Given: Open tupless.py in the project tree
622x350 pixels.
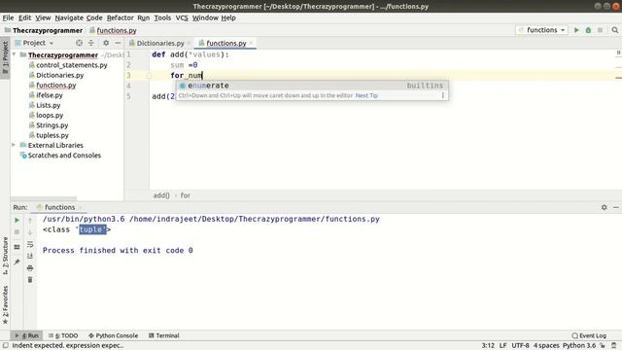Looking at the screenshot, I should (52, 135).
